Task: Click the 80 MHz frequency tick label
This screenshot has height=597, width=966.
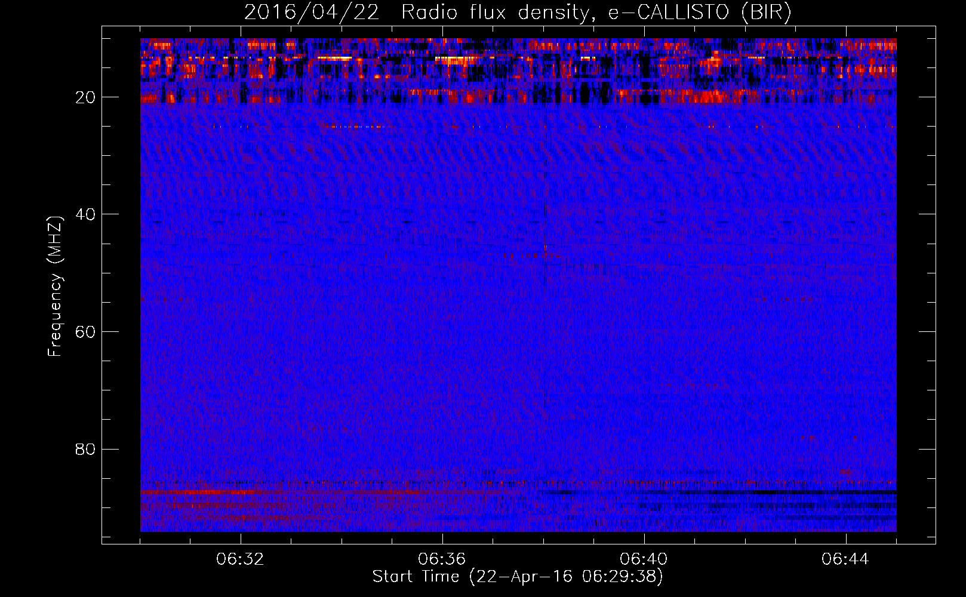Action: click(x=86, y=449)
